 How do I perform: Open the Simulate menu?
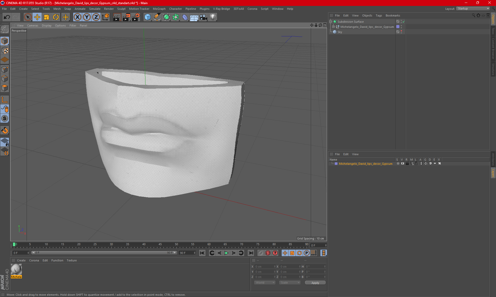(x=95, y=9)
